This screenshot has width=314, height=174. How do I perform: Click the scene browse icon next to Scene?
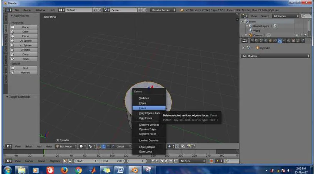[x=107, y=10]
